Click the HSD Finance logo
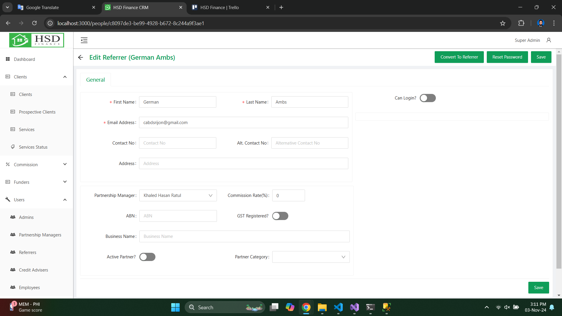 [x=37, y=40]
